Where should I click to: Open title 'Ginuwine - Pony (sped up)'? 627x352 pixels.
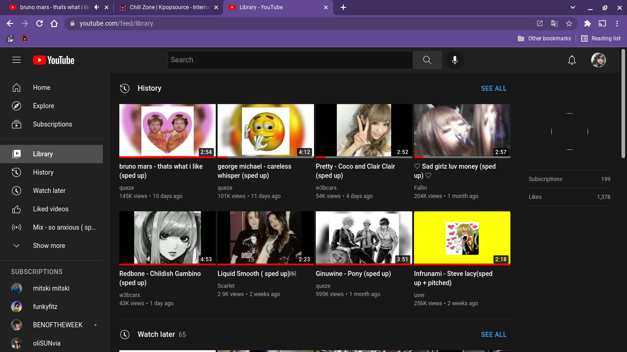353,274
